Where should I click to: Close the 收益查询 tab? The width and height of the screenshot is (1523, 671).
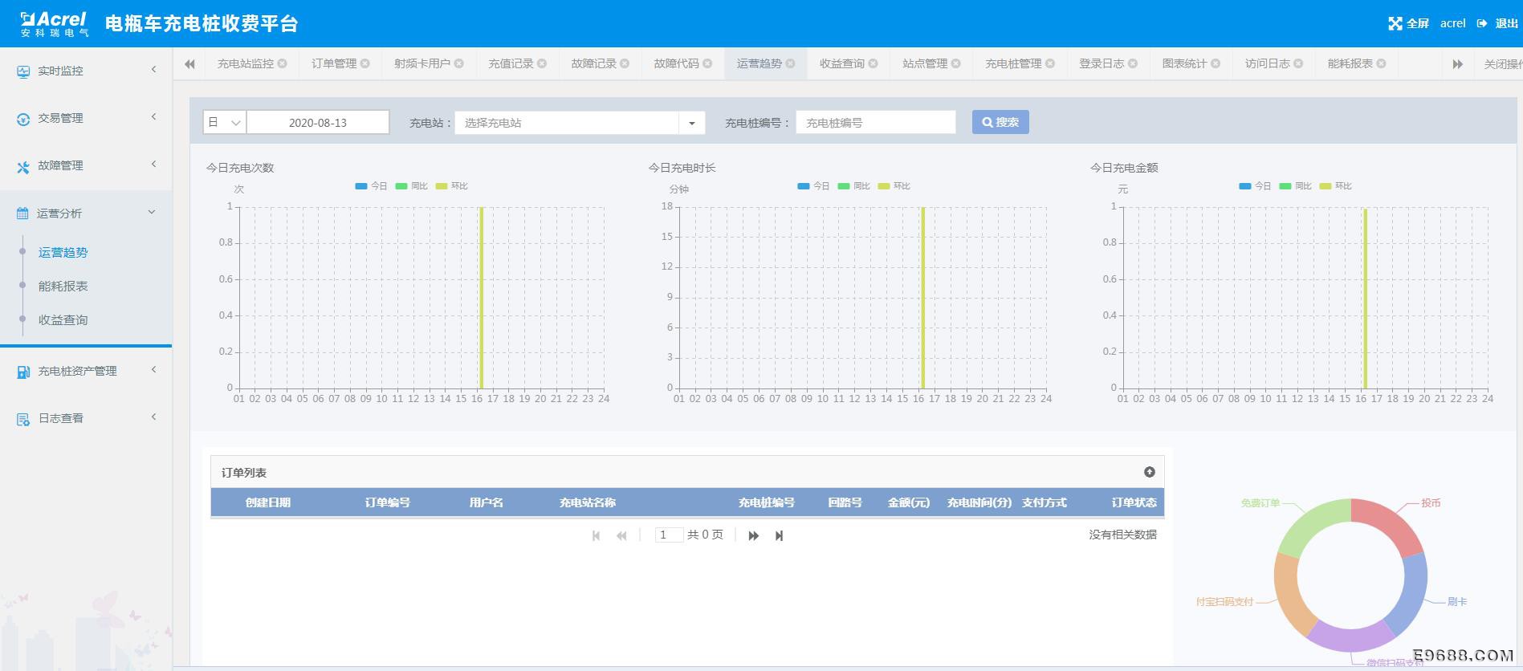pos(873,63)
